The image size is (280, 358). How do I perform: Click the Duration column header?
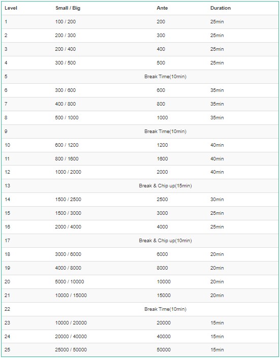pos(221,8)
